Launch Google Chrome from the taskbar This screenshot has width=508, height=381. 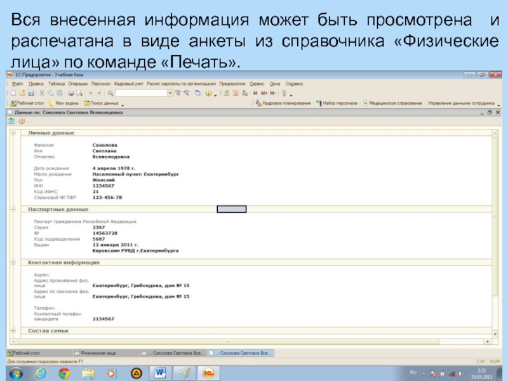click(63, 372)
